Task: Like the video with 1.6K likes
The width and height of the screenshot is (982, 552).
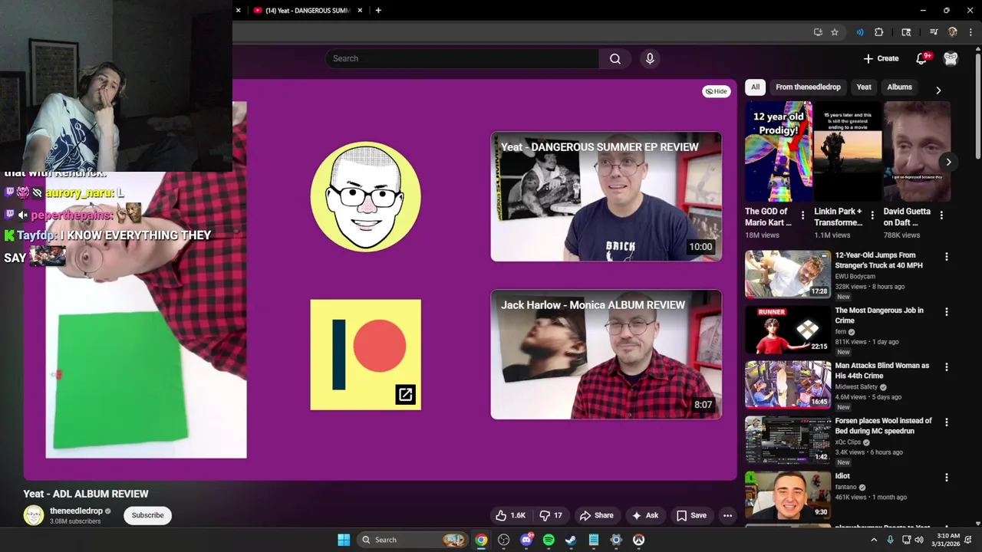Action: pyautogui.click(x=510, y=515)
